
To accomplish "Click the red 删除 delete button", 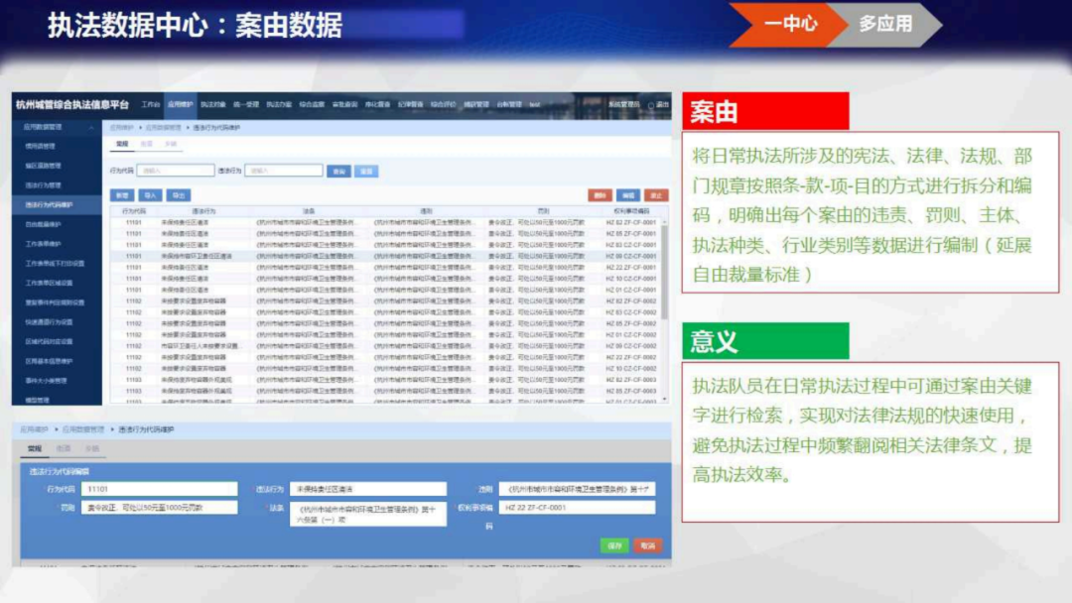I will (x=602, y=195).
